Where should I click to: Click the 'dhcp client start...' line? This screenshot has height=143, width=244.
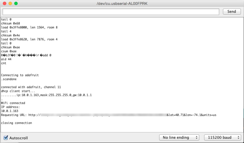click(x=18, y=91)
